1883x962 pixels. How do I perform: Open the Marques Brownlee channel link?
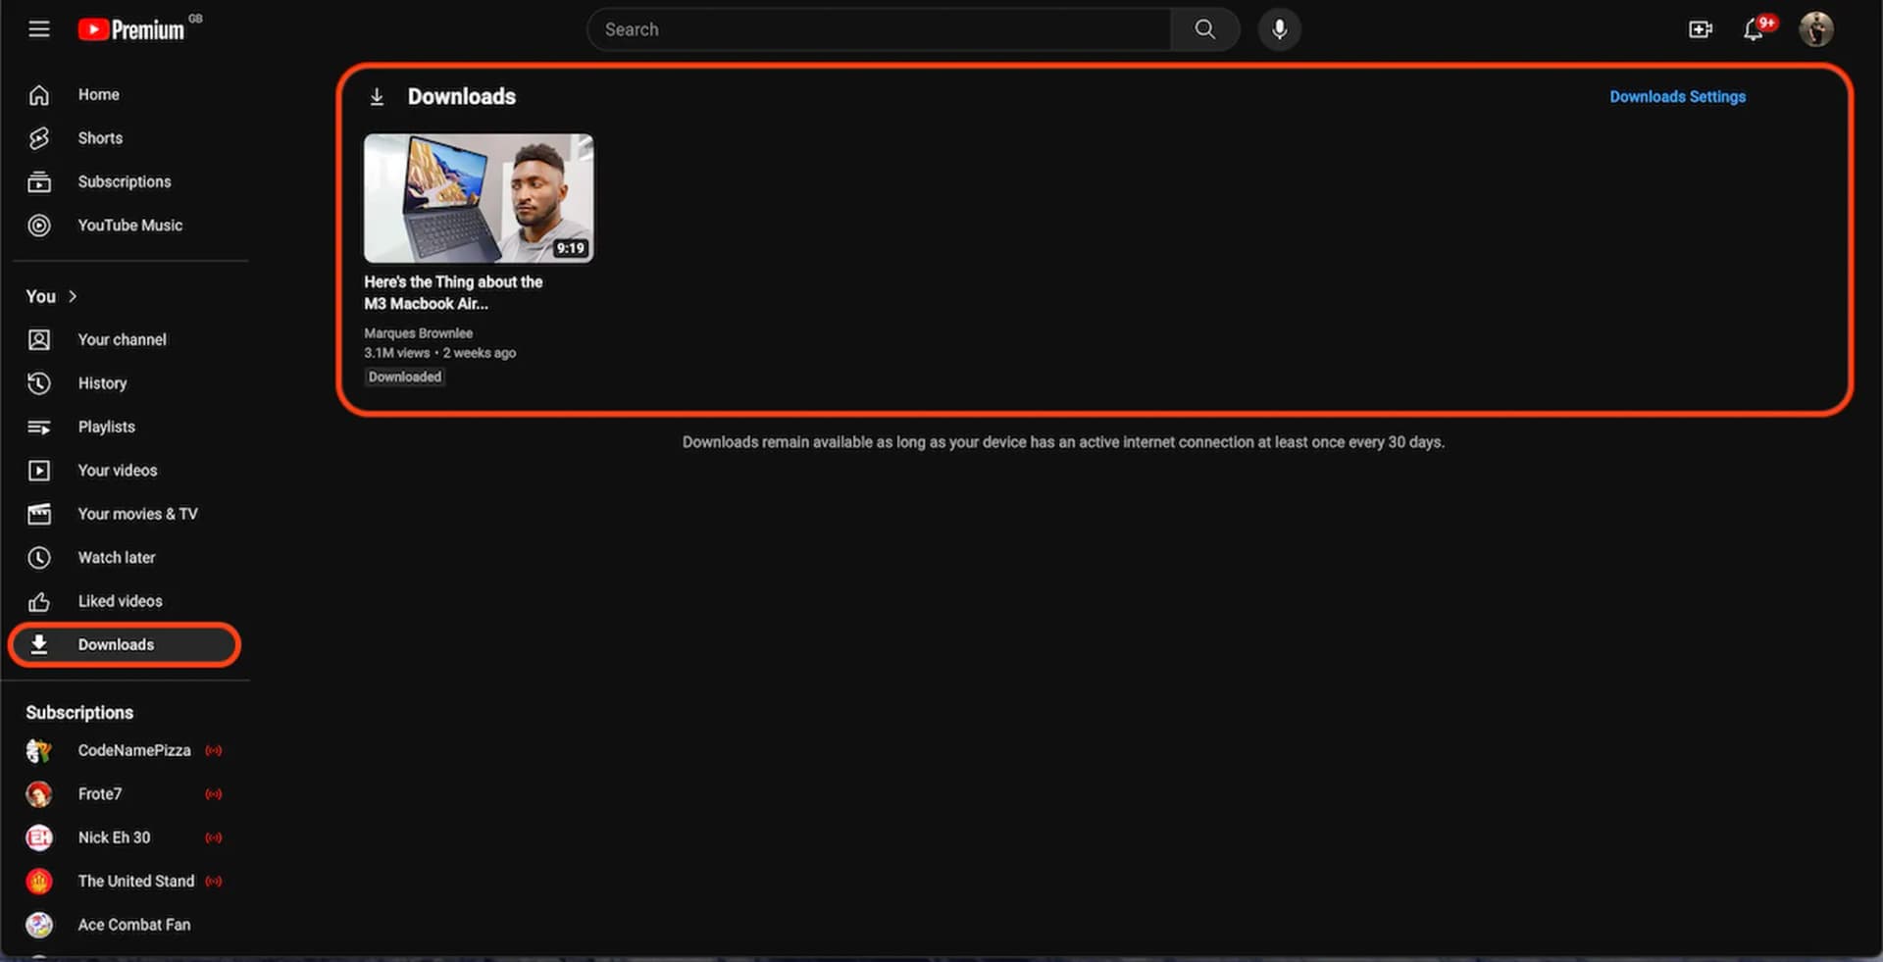[x=418, y=333]
